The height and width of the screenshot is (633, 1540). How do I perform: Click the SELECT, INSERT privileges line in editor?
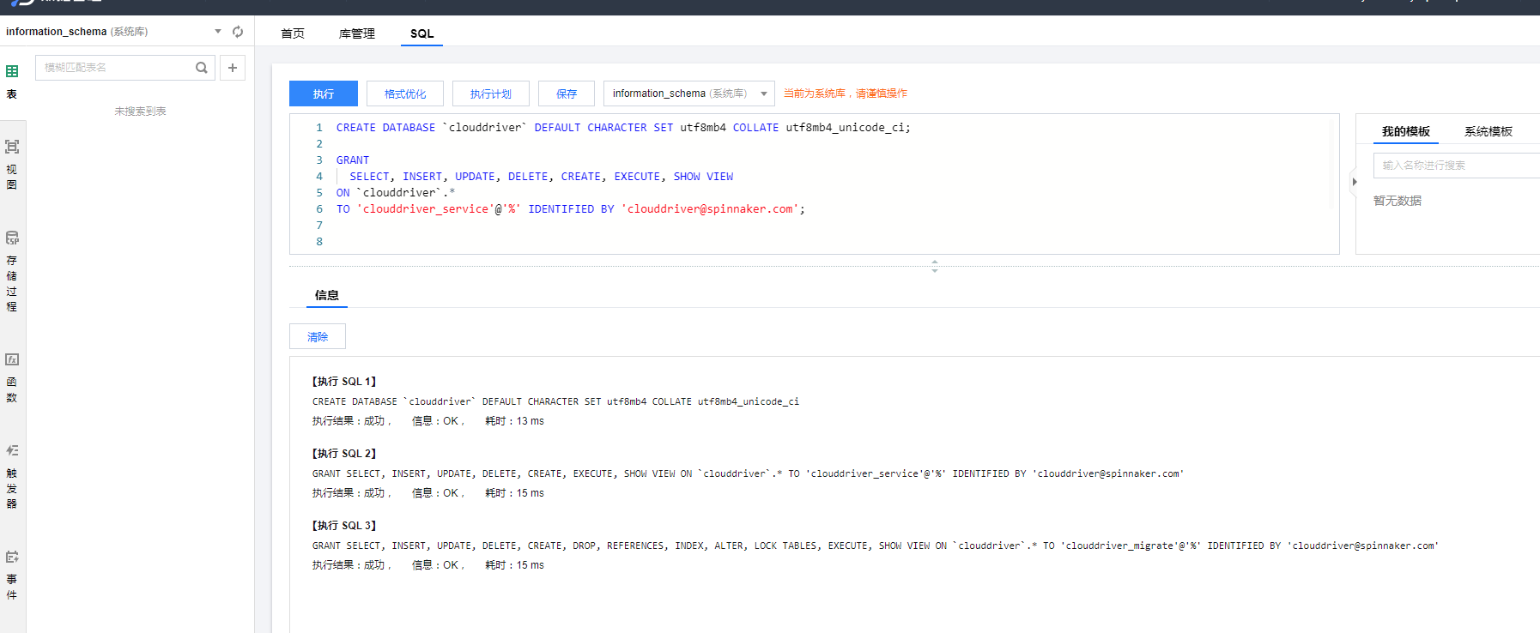tap(541, 177)
